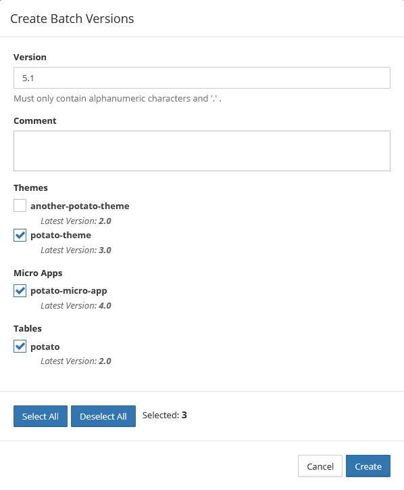Confirm with the Create button
The width and height of the screenshot is (404, 490).
[368, 466]
